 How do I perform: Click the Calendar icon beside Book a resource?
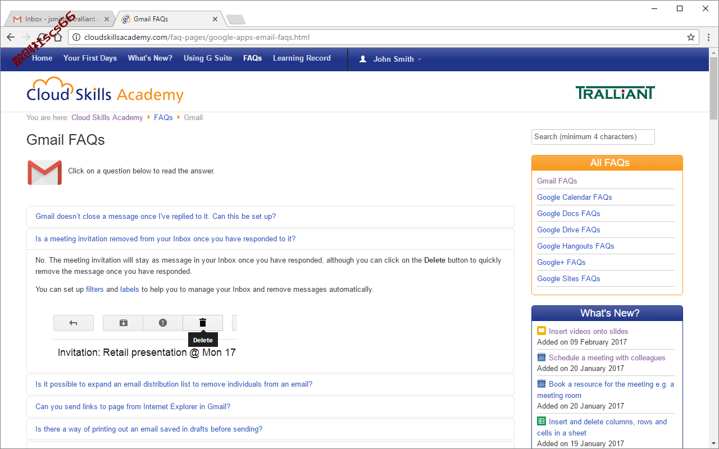pos(541,384)
